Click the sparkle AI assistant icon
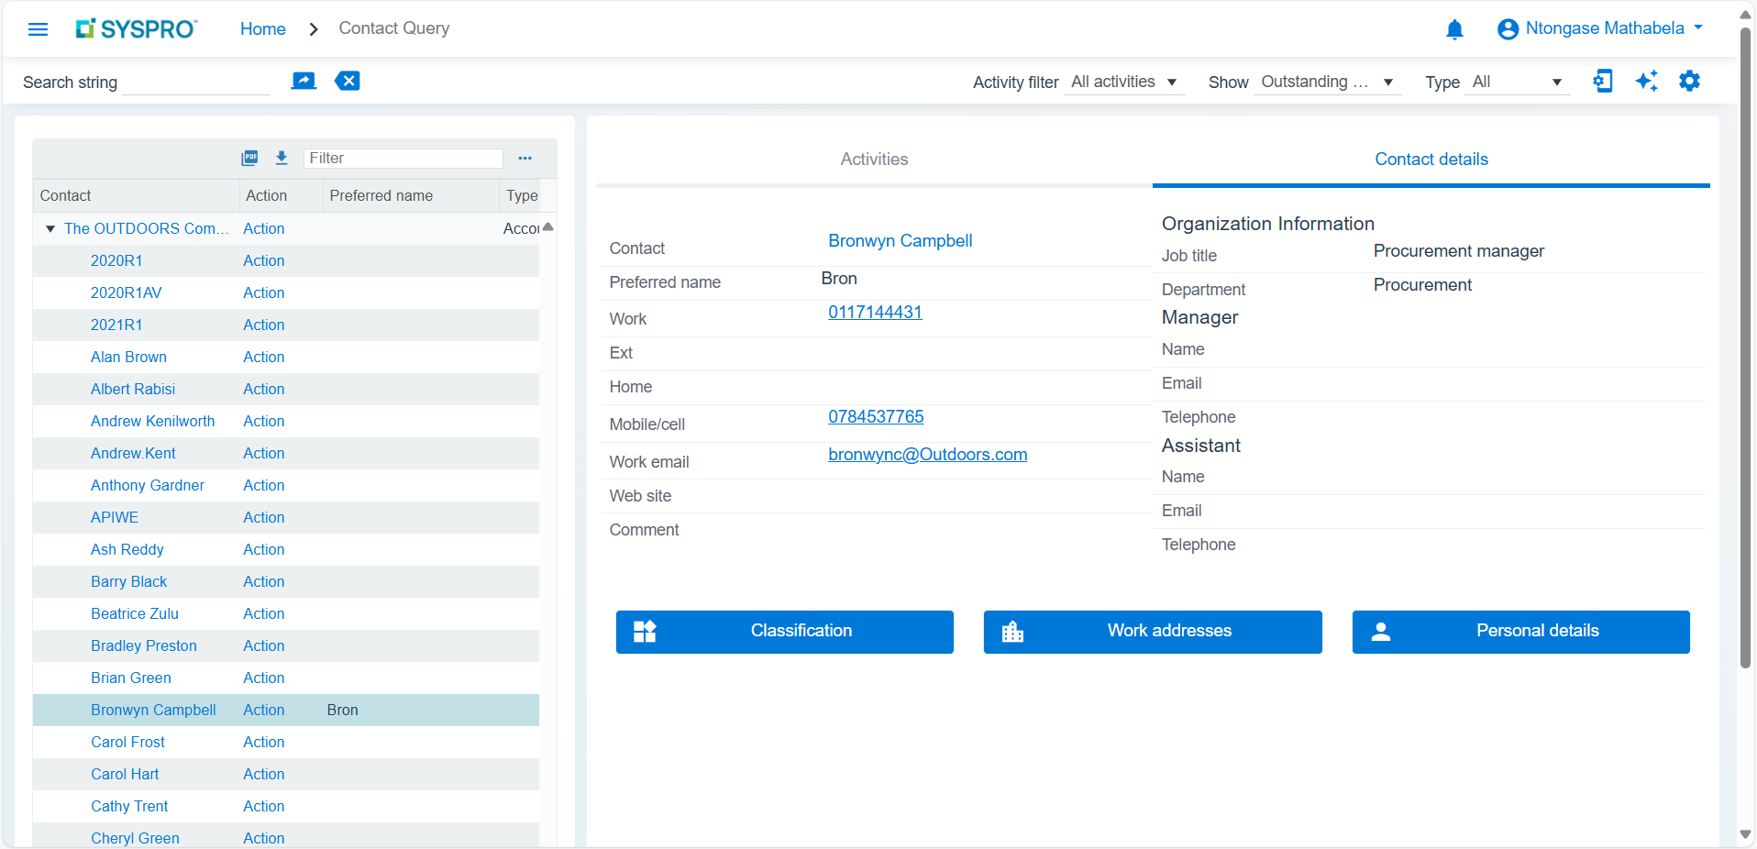The height and width of the screenshot is (849, 1757). pyautogui.click(x=1646, y=81)
